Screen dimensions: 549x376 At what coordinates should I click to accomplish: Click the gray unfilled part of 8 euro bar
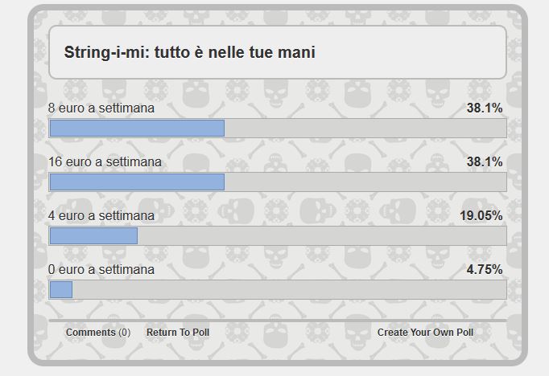pos(365,129)
